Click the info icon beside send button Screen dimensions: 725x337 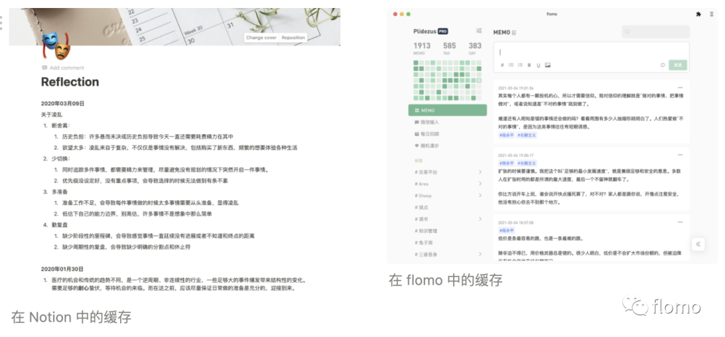pos(663,65)
